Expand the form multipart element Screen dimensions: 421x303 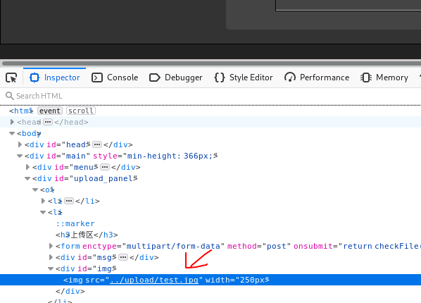pyautogui.click(x=51, y=246)
